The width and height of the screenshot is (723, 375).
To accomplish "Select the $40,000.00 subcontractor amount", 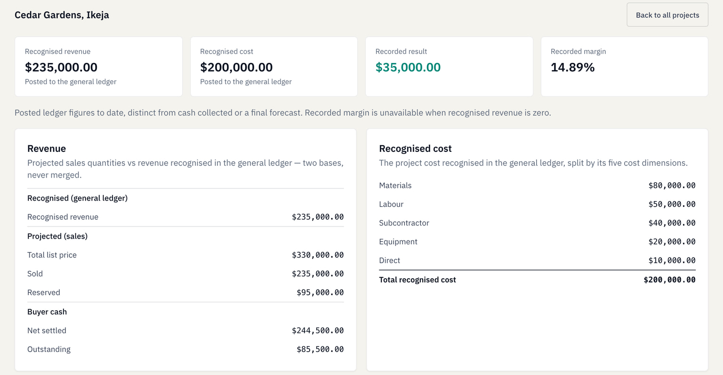I will pyautogui.click(x=672, y=223).
